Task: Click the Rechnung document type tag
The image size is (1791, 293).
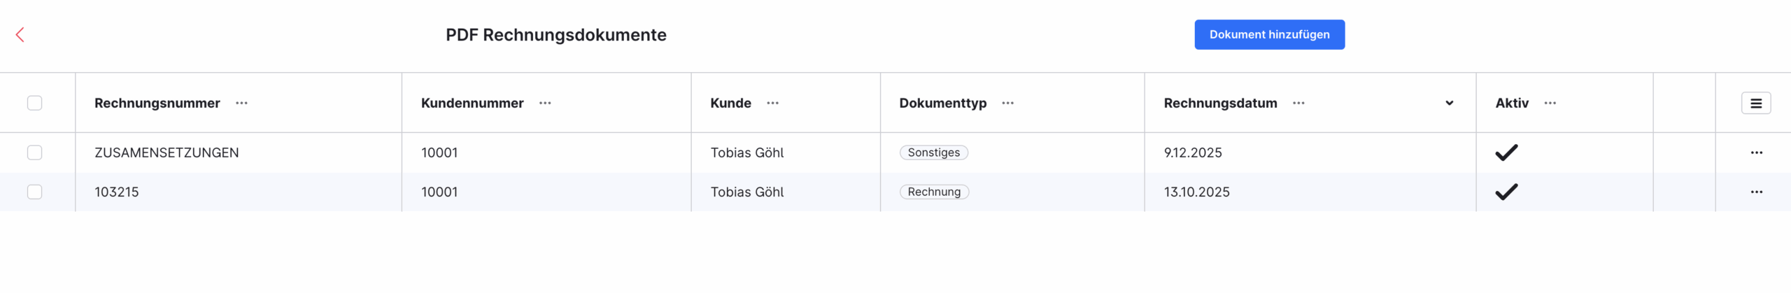Action: (x=934, y=192)
